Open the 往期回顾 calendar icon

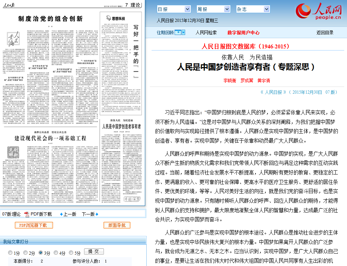178,32
